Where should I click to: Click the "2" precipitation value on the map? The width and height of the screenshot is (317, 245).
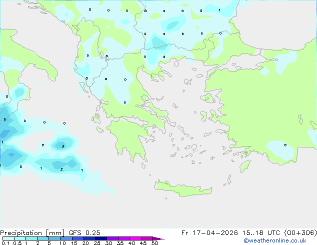pos(61,169)
